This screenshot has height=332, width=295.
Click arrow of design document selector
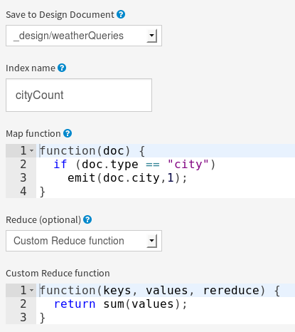pos(152,36)
